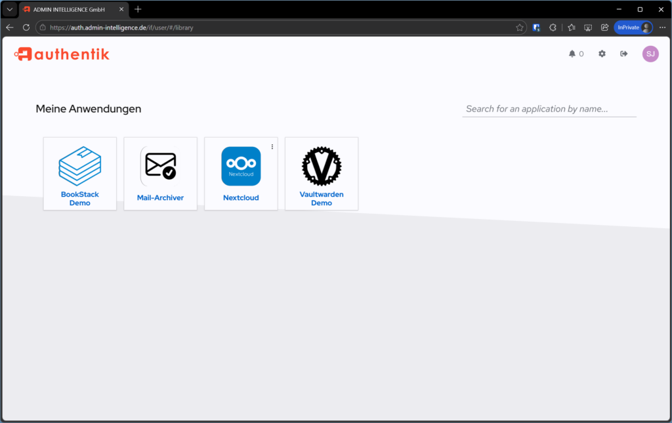Expand the browser tab list chevron
Screen dimensions: 672x423
pyautogui.click(x=9, y=9)
